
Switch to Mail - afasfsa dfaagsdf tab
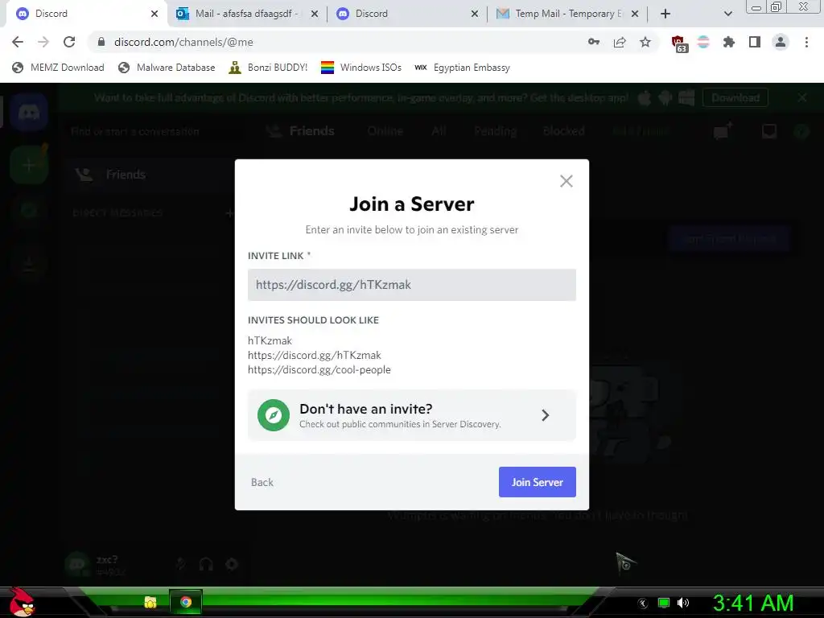247,14
